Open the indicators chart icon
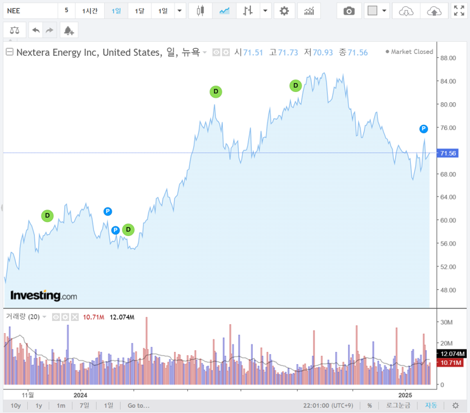 click(309, 11)
